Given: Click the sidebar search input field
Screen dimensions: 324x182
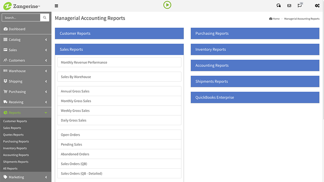Looking at the screenshot, I should click(21, 17).
